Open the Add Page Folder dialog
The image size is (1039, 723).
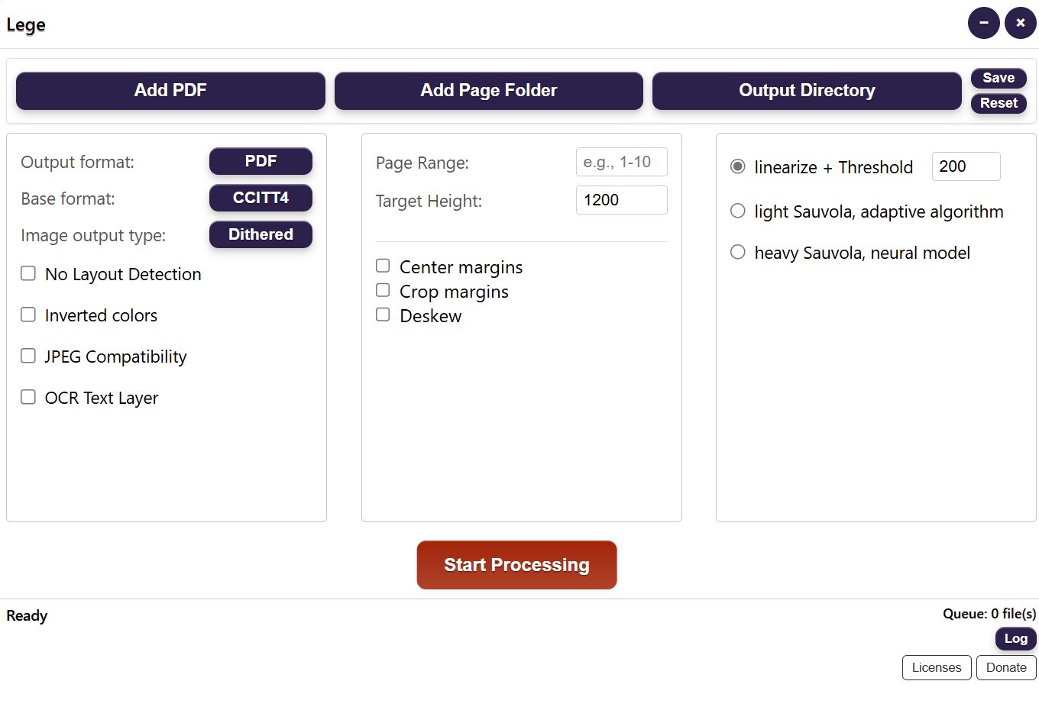click(488, 91)
